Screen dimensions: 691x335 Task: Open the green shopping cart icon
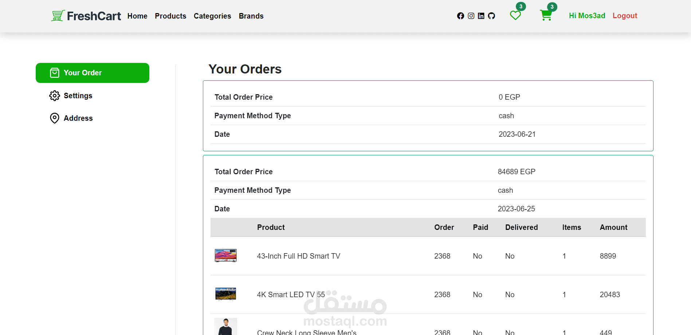click(x=546, y=16)
